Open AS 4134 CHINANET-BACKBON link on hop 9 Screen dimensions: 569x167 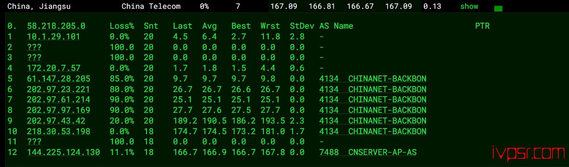[373, 121]
